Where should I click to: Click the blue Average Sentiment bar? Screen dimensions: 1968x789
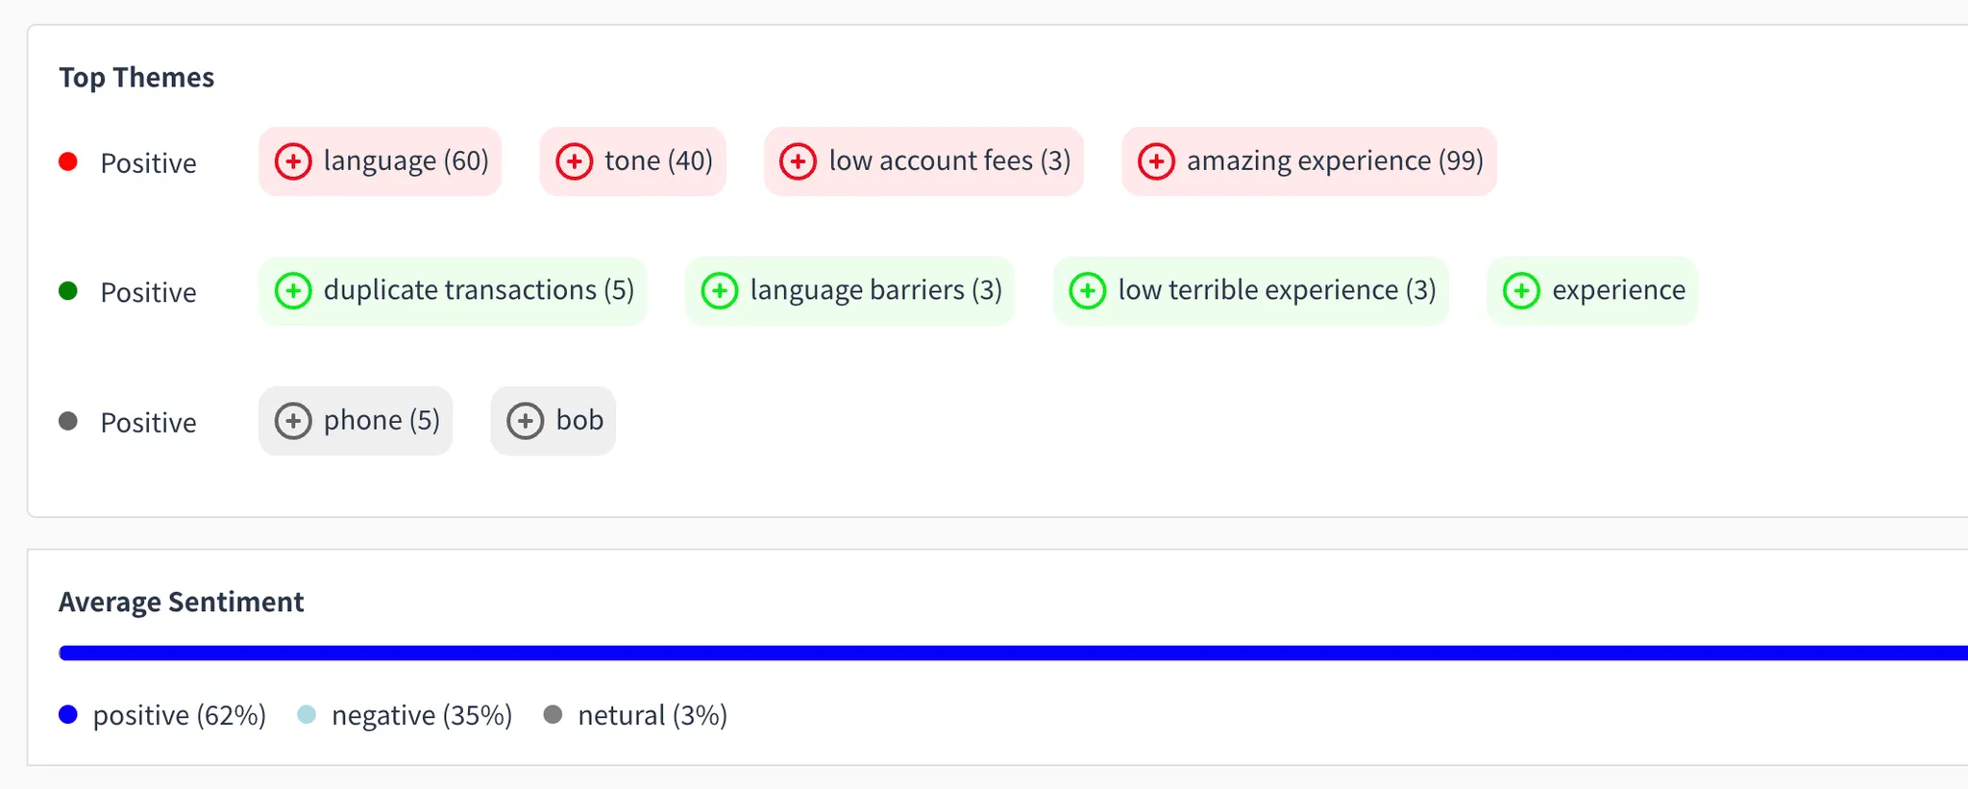tap(1009, 653)
